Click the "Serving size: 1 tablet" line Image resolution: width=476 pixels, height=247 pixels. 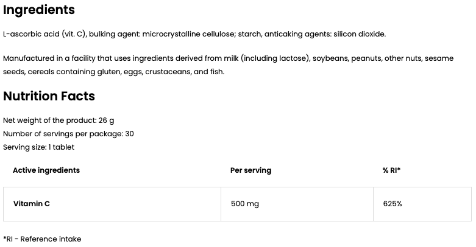(39, 147)
